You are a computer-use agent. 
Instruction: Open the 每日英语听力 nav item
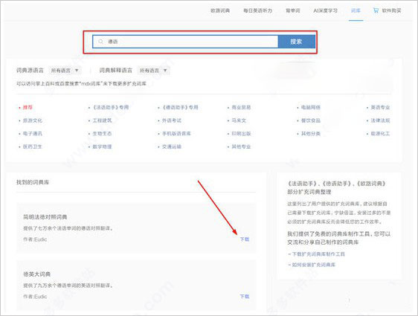(258, 10)
